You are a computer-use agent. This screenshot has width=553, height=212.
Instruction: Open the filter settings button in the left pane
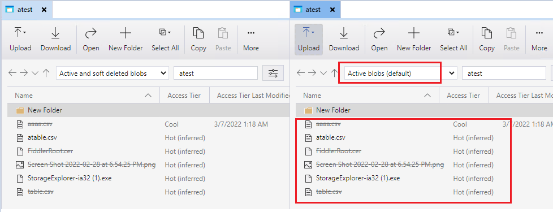tap(273, 73)
